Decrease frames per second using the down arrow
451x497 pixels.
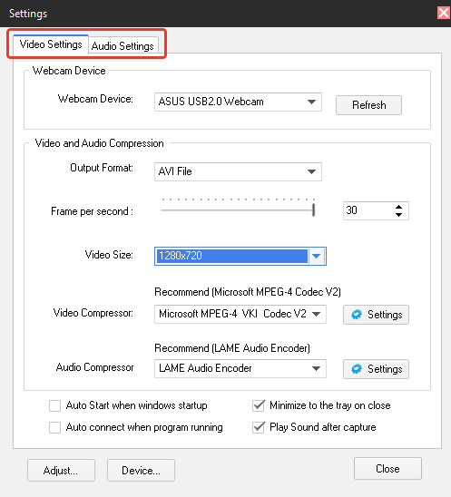[398, 215]
